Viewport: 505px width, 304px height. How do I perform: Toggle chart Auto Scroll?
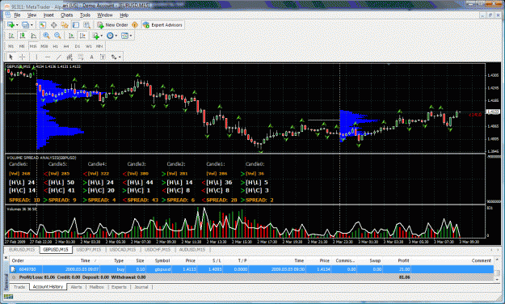coord(71,36)
